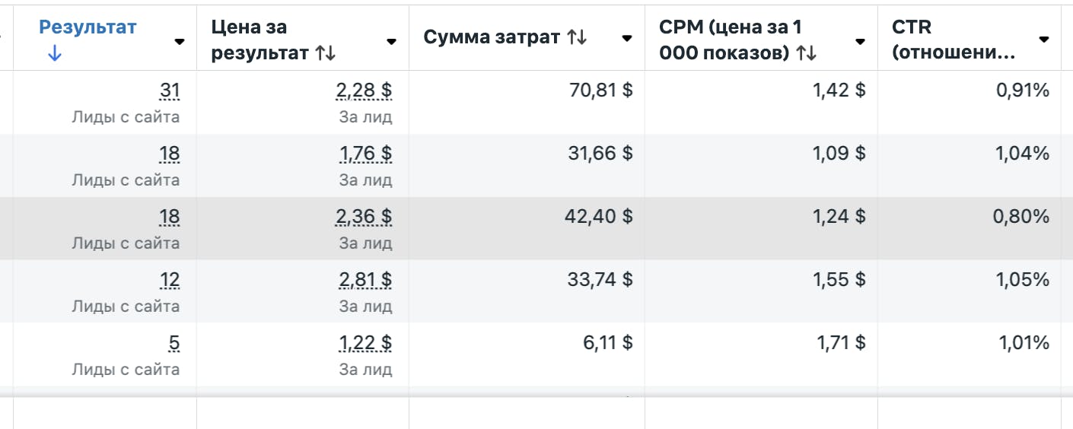Sort by CPM column arrows icon

click(x=806, y=53)
